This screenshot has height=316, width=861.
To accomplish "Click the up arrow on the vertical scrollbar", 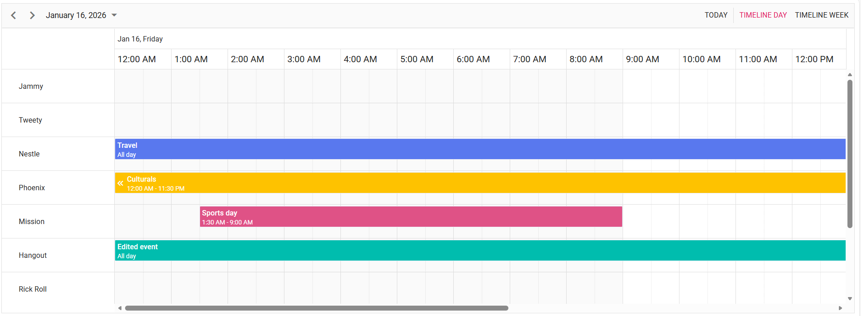I will (x=850, y=74).
